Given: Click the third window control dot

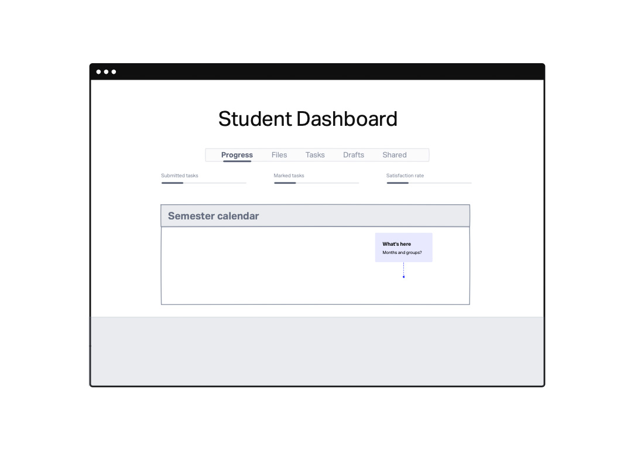Looking at the screenshot, I should [x=114, y=72].
